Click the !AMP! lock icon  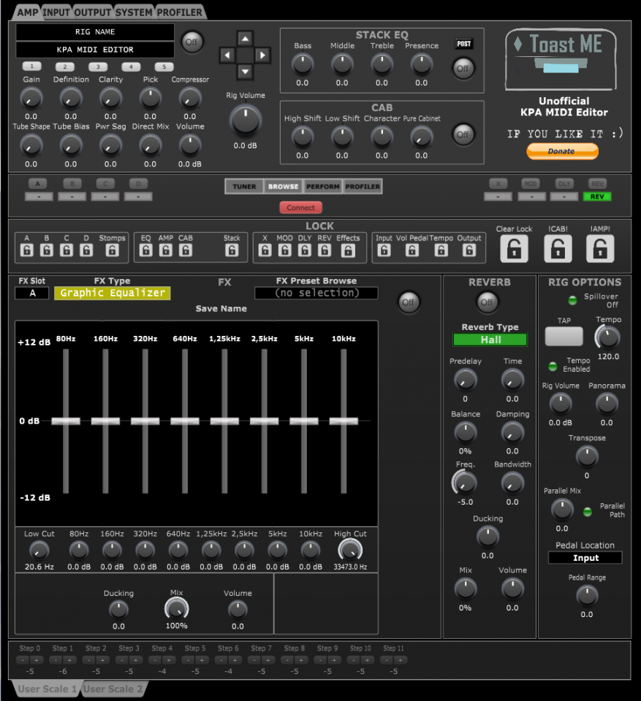pyautogui.click(x=600, y=249)
